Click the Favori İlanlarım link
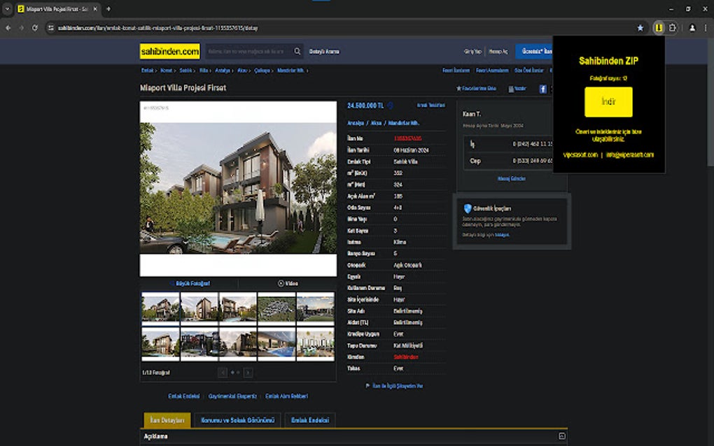The width and height of the screenshot is (714, 446). [x=456, y=71]
